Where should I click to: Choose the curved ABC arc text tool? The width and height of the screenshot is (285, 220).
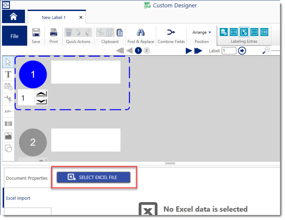pos(8,99)
